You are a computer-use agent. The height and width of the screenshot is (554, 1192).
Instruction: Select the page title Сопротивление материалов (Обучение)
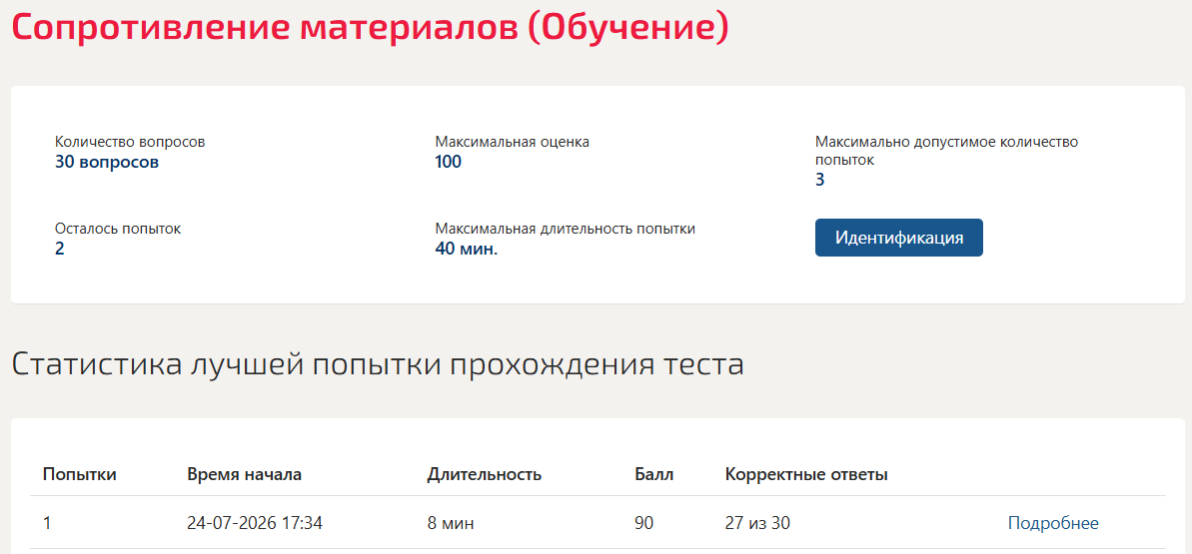coord(371,27)
